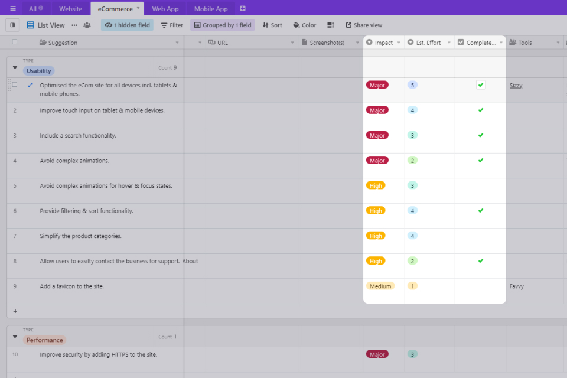Click Est. Effort column select icon

point(410,42)
